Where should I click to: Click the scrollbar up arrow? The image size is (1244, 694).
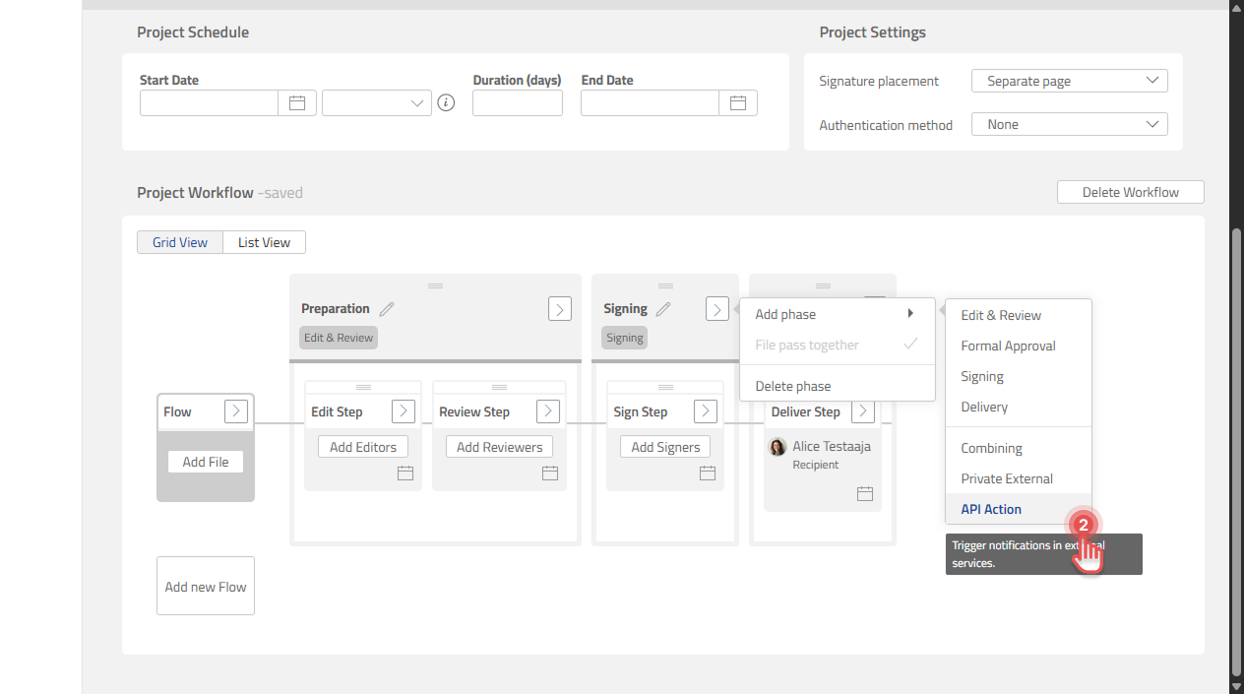1237,8
